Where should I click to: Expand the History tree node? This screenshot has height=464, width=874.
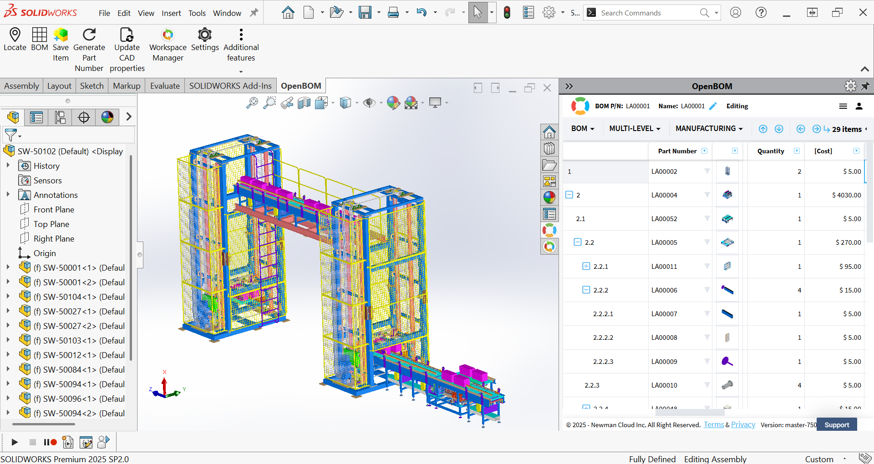tap(8, 166)
